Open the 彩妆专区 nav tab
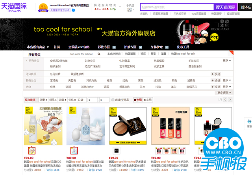 pos(104,47)
